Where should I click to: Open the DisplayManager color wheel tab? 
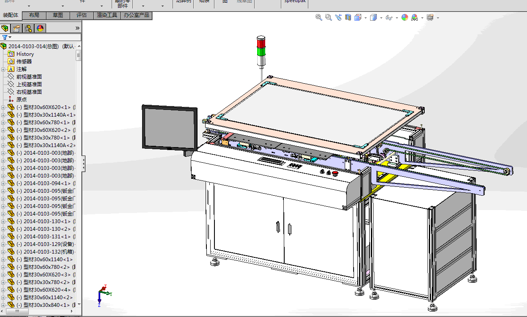[40, 28]
